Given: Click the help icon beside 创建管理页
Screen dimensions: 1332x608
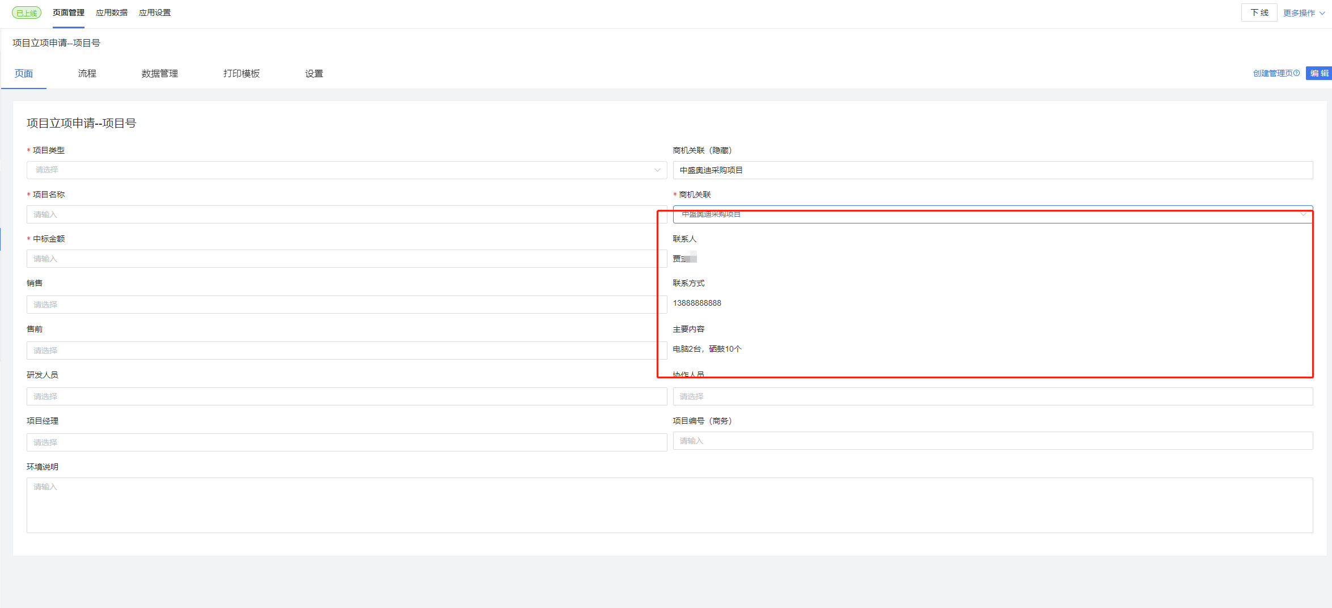Looking at the screenshot, I should pyautogui.click(x=1296, y=73).
